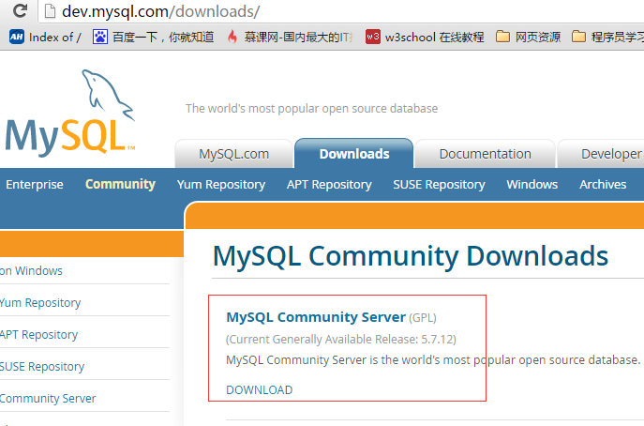Open the Baidu paw bookmark icon

99,37
